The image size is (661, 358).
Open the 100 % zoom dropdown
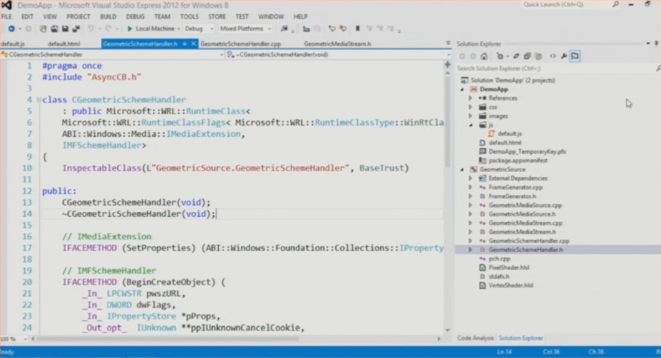26,339
